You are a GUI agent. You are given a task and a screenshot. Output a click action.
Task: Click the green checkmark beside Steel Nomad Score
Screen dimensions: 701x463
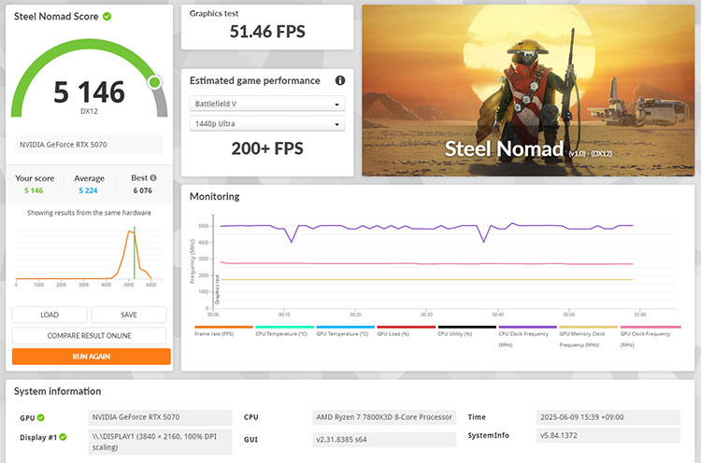tap(107, 17)
